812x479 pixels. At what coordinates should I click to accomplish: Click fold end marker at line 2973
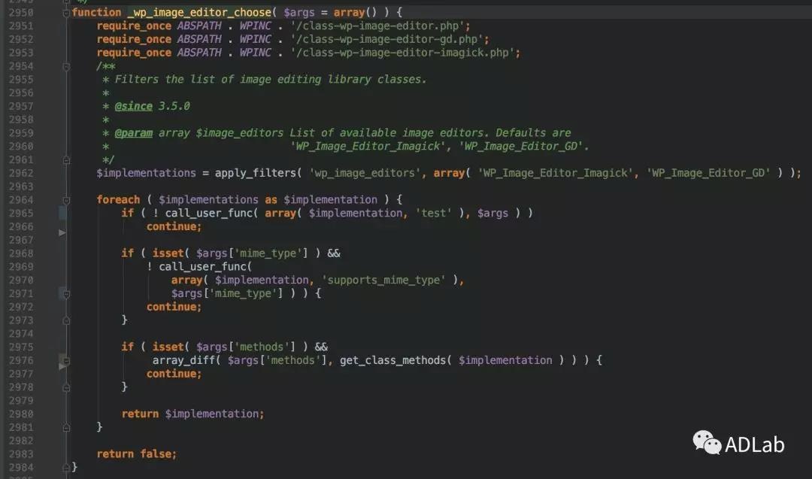(x=66, y=320)
